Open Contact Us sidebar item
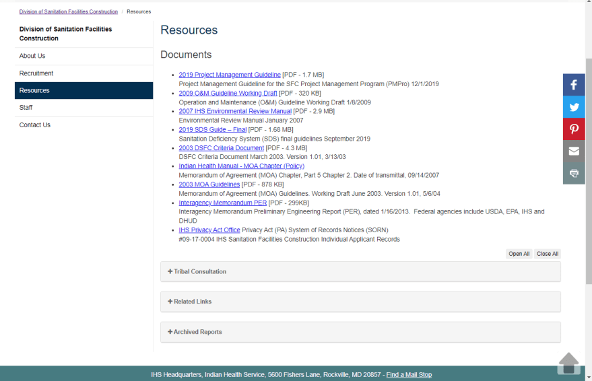Viewport: 592px width, 381px height. tap(35, 125)
